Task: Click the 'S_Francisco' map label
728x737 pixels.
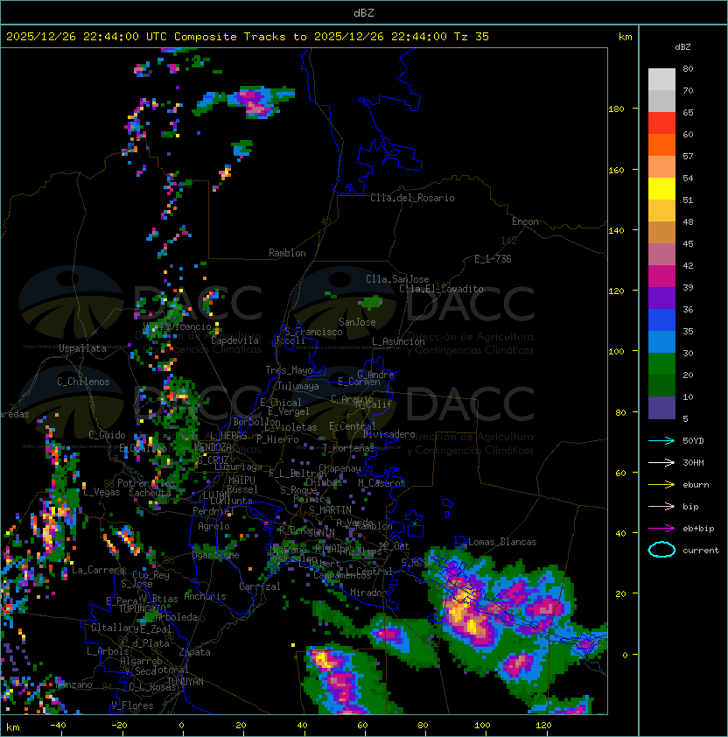Action: tap(313, 332)
